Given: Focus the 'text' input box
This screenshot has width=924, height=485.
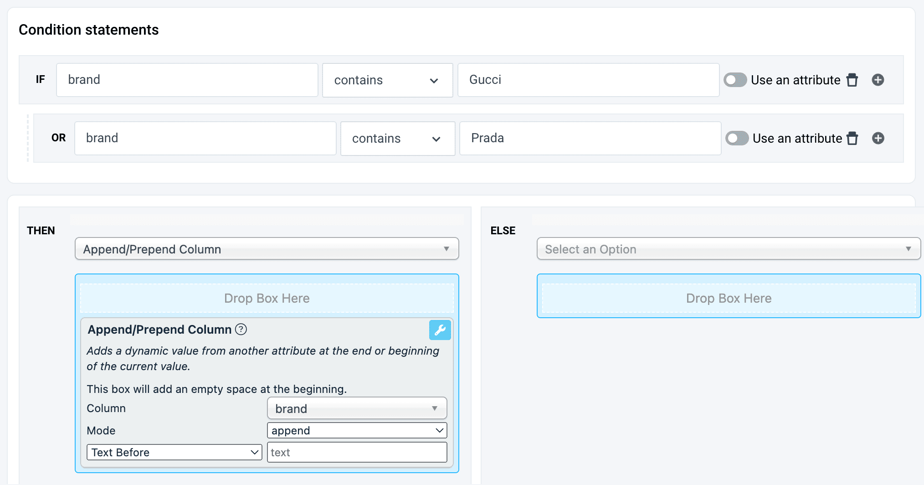Looking at the screenshot, I should pos(357,452).
